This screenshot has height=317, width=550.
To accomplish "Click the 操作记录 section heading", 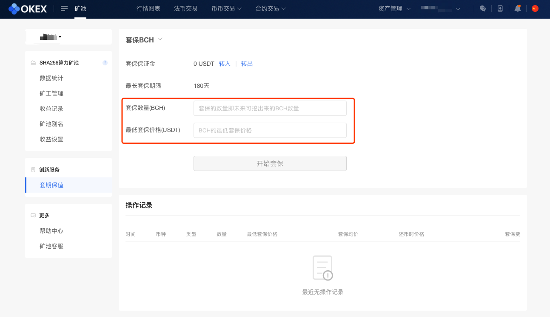I will [x=139, y=205].
